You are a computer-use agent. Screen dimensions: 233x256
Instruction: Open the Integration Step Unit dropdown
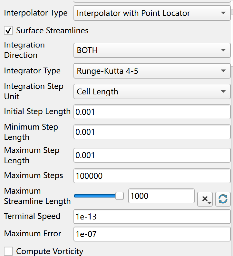point(152,91)
